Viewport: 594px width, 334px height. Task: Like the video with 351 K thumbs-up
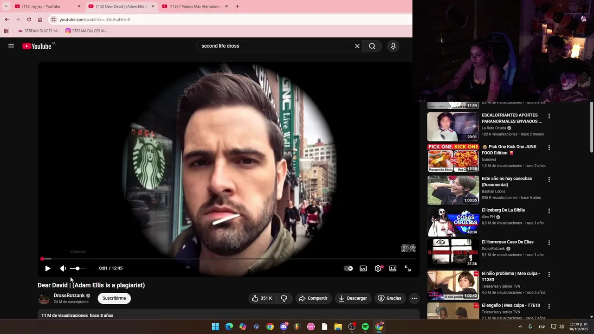click(x=262, y=298)
